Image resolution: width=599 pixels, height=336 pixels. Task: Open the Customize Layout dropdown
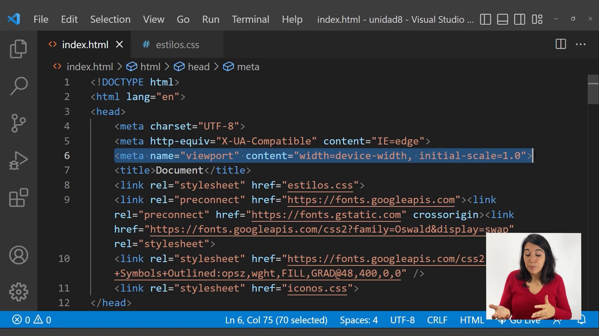(x=537, y=19)
